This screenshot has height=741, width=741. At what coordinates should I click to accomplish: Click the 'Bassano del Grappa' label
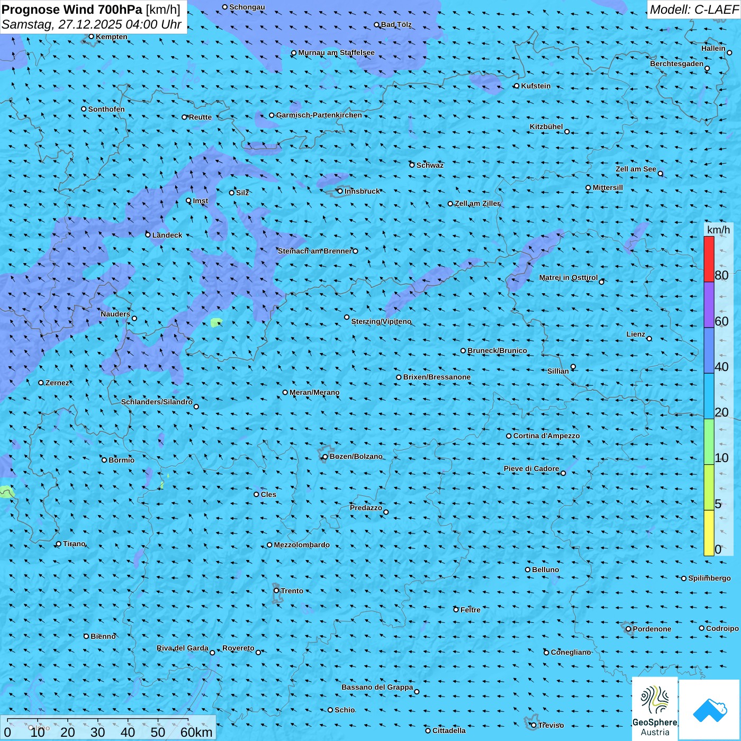(x=377, y=687)
